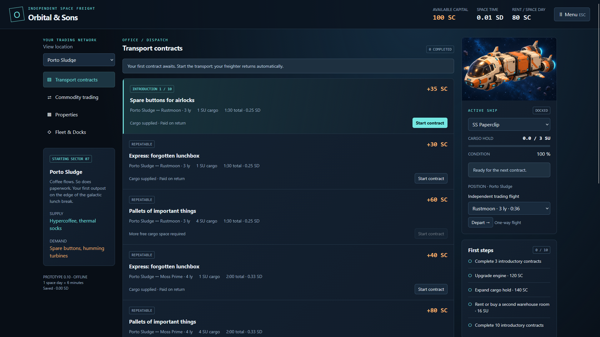Click the Properties grid icon

point(49,115)
